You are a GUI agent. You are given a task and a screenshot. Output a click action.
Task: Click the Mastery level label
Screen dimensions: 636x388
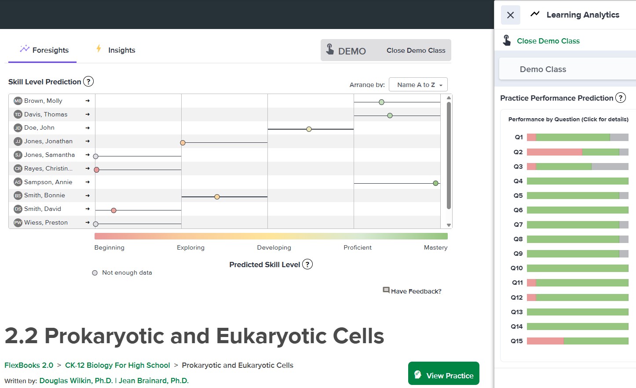click(435, 247)
